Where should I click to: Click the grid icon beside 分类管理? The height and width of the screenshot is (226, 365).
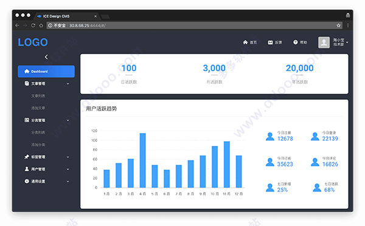27,120
